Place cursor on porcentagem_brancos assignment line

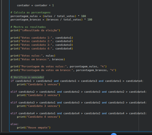51,20
